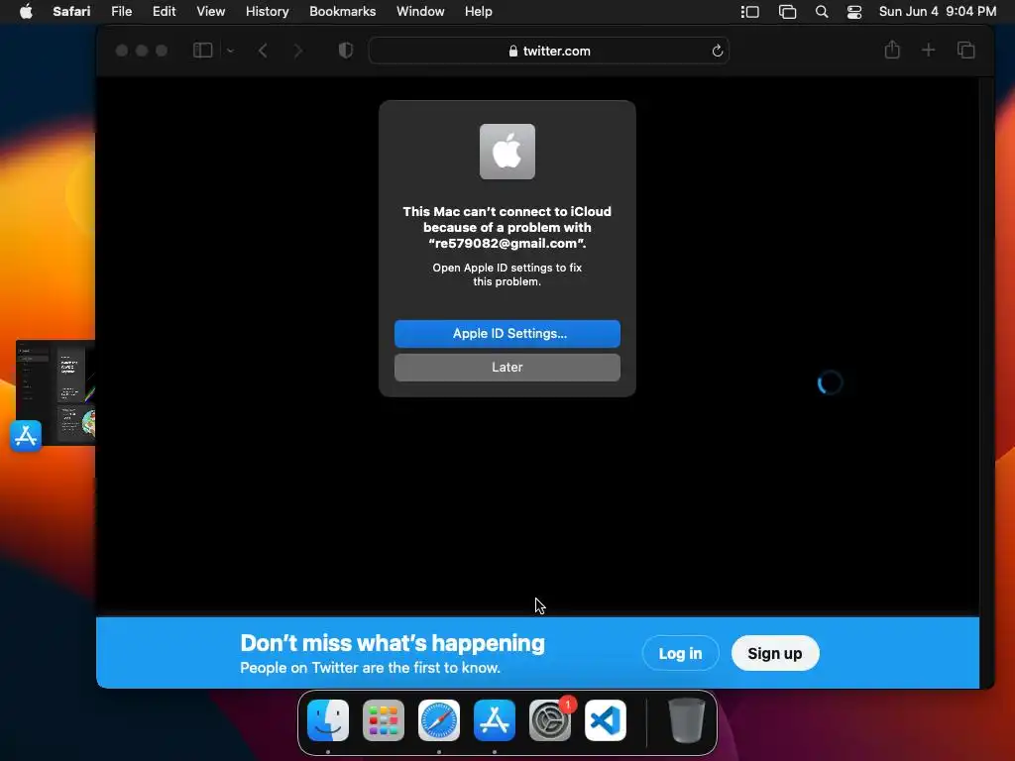Show the tab overview
The width and height of the screenshot is (1015, 761).
[x=965, y=50]
